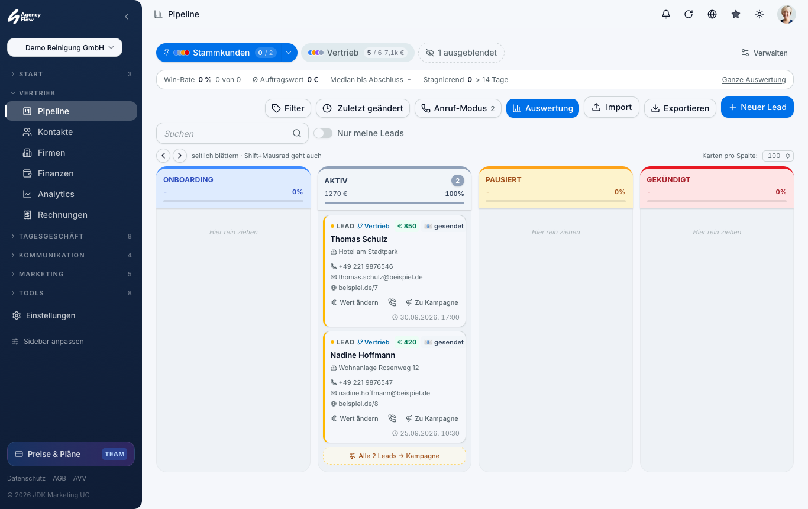Click the search magnifier icon

click(297, 133)
